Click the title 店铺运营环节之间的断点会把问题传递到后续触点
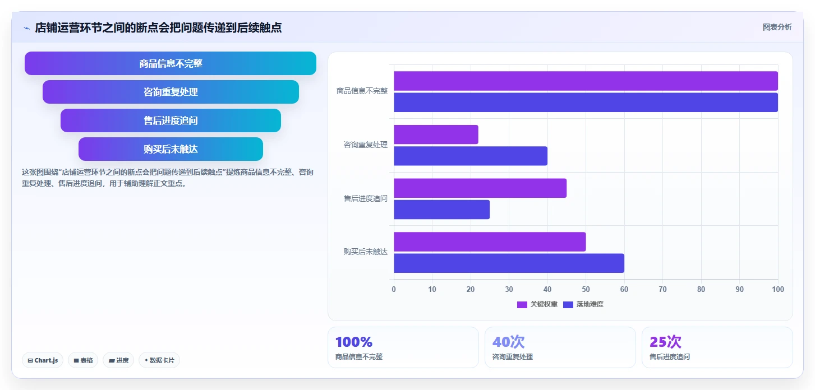This screenshot has width=815, height=390. coord(158,27)
